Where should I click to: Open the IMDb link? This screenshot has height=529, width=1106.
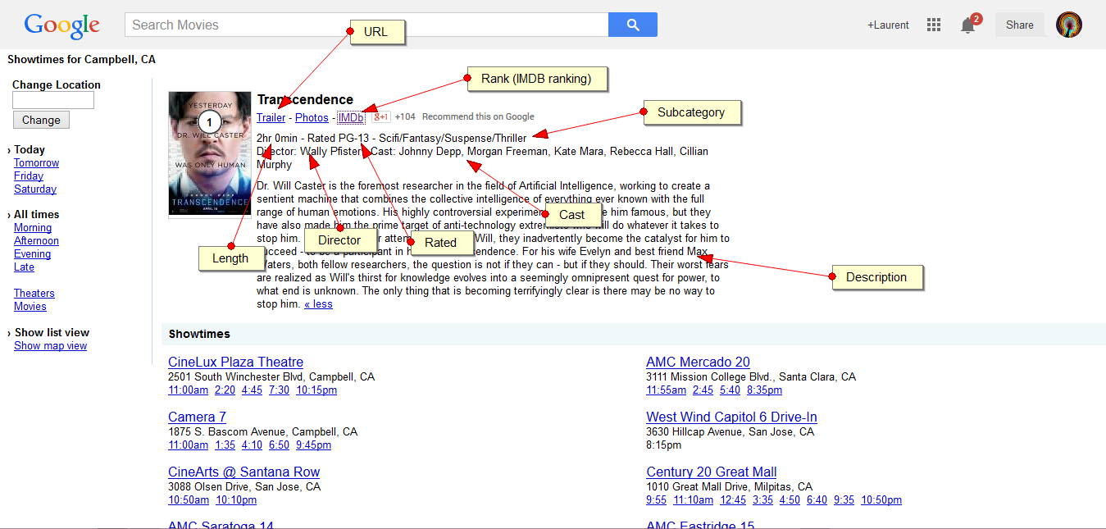[x=351, y=118]
